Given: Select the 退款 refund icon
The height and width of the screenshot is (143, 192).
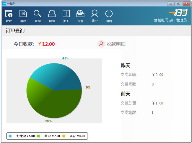Looking at the screenshot, I should pos(23,14).
